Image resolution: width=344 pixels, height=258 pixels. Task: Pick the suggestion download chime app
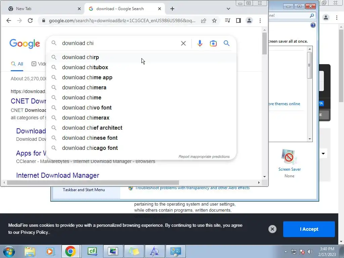(141, 78)
